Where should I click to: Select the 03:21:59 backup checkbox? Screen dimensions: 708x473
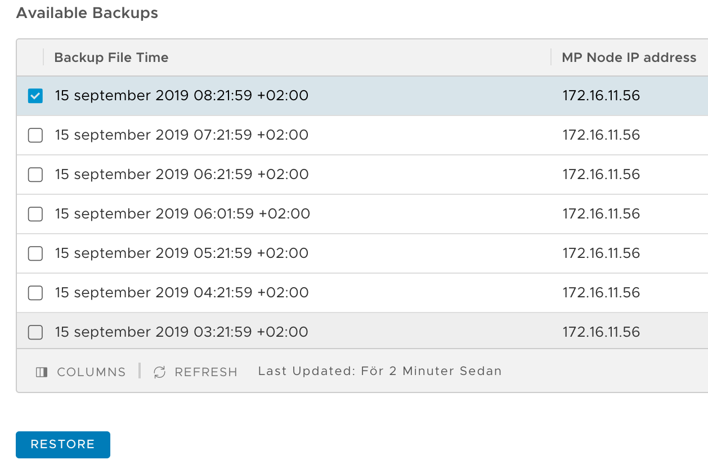click(x=35, y=333)
